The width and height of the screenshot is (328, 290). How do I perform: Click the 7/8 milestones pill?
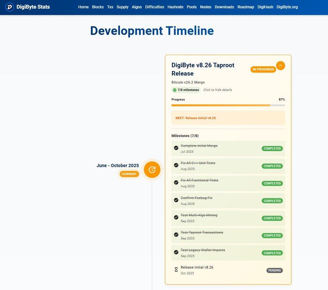tap(186, 90)
